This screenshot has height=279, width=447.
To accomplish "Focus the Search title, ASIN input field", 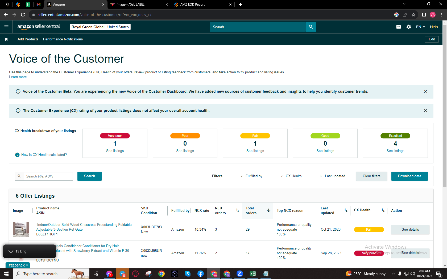I will coord(48,176).
